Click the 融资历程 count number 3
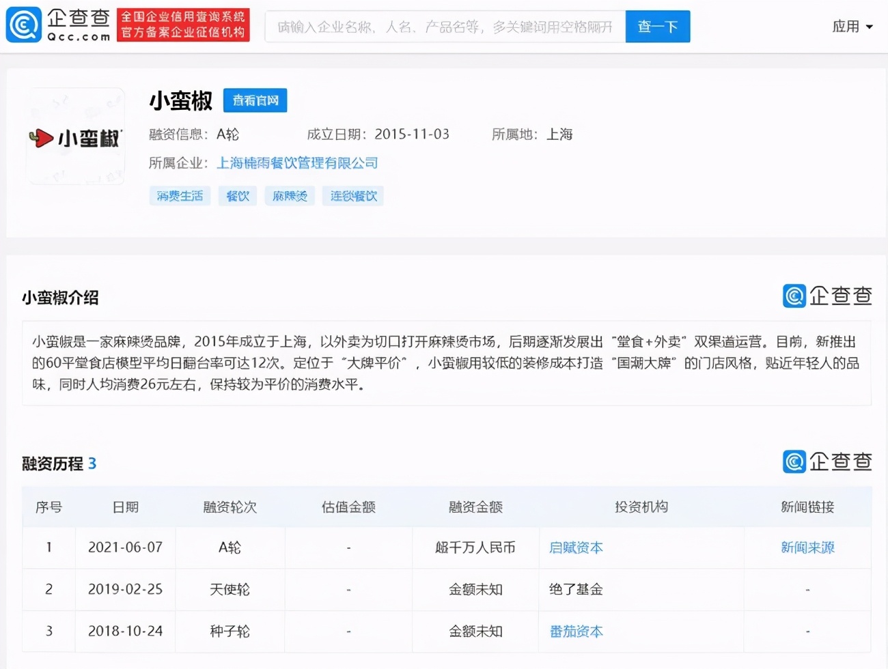The height and width of the screenshot is (669, 888). (92, 463)
